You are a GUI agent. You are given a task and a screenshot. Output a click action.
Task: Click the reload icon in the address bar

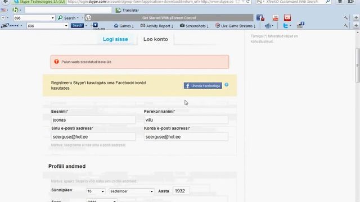247,2
